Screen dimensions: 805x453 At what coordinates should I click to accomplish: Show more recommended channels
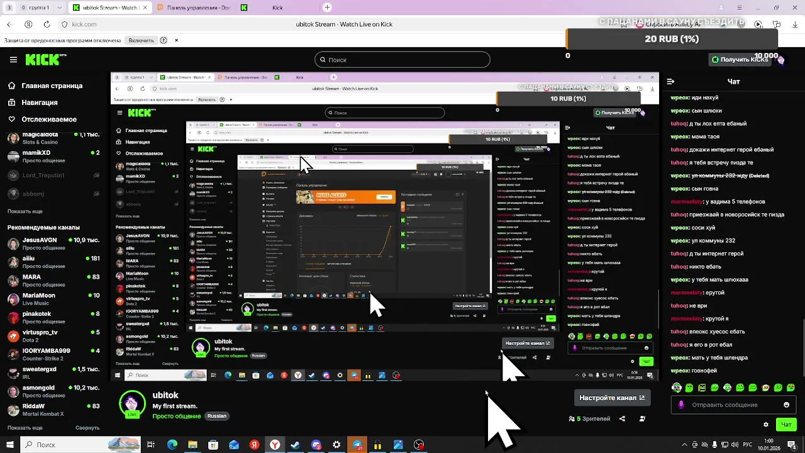point(25,428)
